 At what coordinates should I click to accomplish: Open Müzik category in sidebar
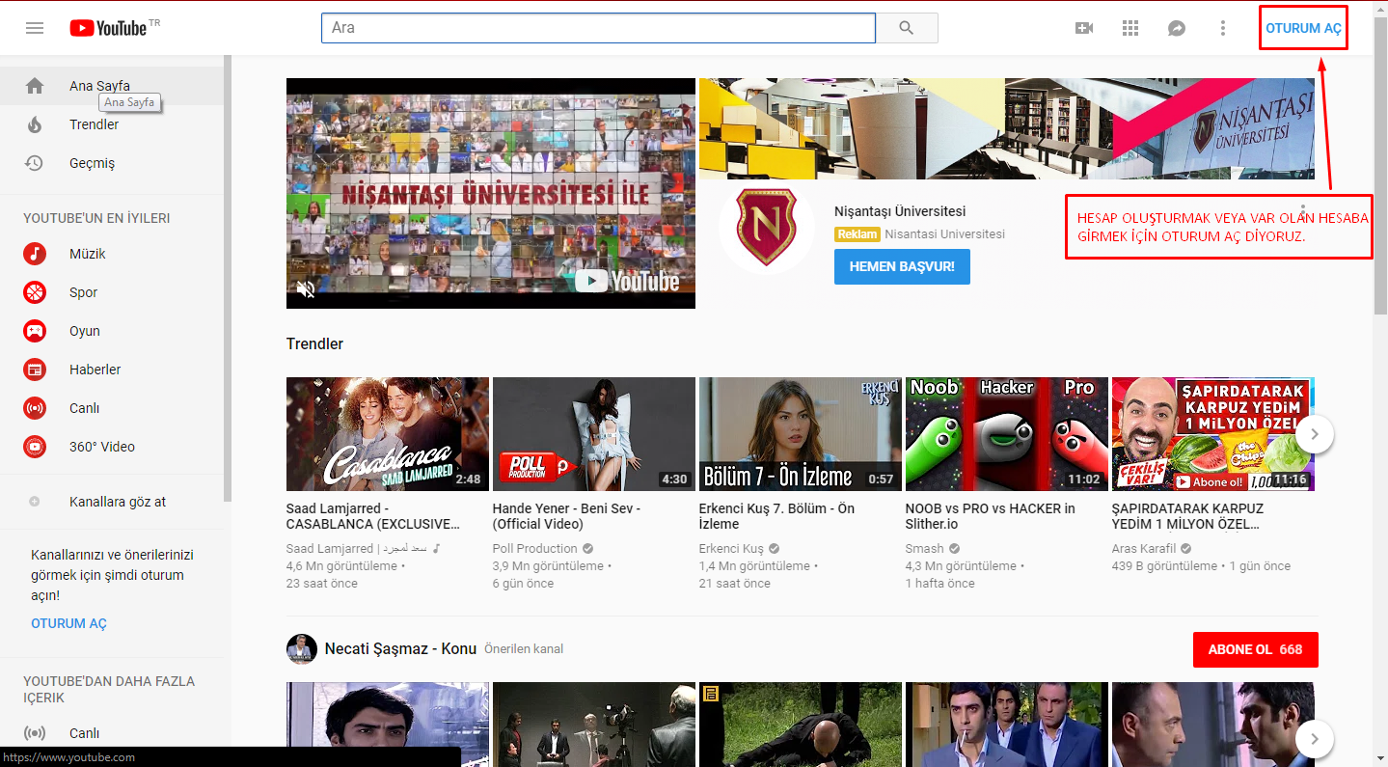pyautogui.click(x=112, y=254)
